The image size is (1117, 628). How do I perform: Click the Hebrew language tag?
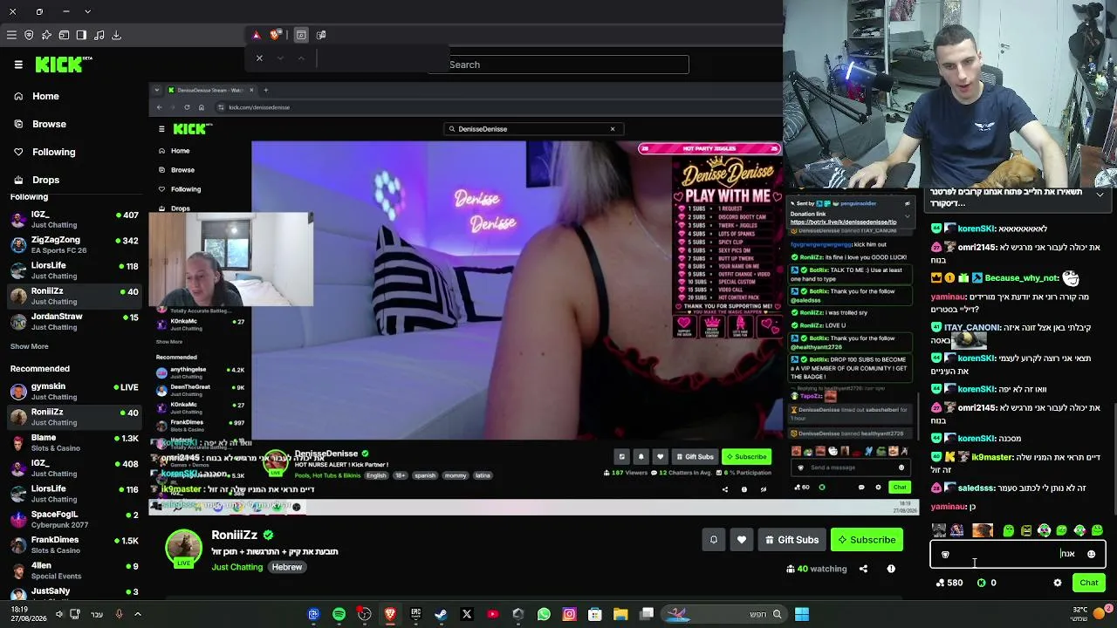(286, 567)
